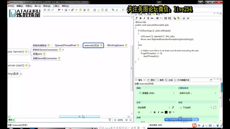Switch to the 图标 tab
Image resolution: width=230 pixels, height=129 pixels.
point(152,80)
